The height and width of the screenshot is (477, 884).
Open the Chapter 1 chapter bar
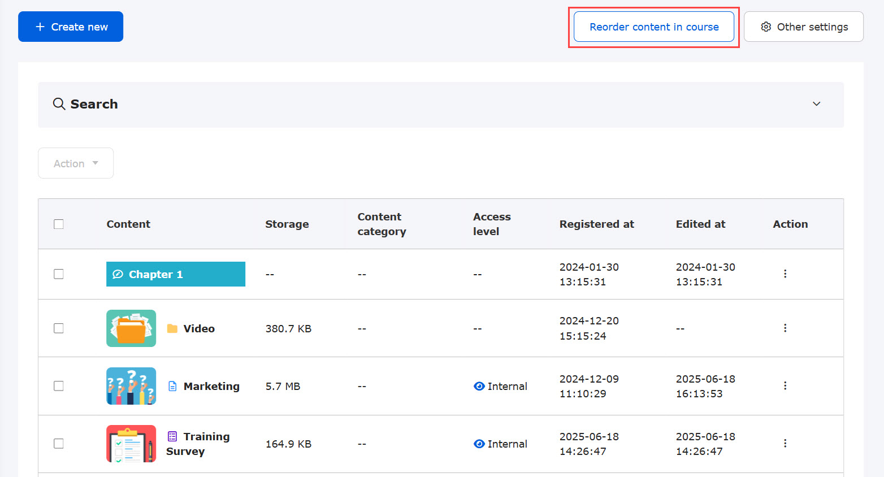tap(175, 274)
